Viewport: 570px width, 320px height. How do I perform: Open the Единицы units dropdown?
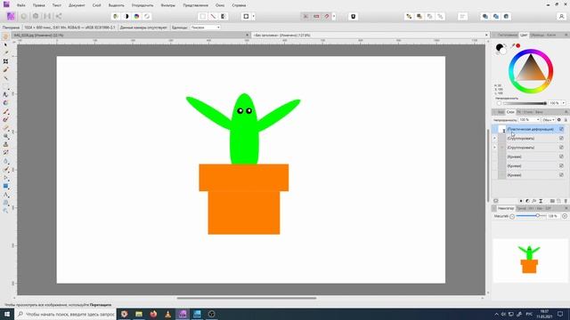205,28
